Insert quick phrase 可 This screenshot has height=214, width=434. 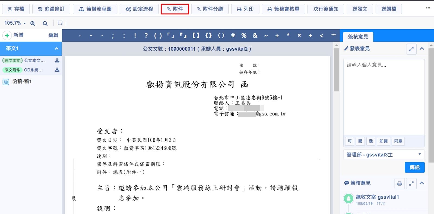click(x=350, y=141)
